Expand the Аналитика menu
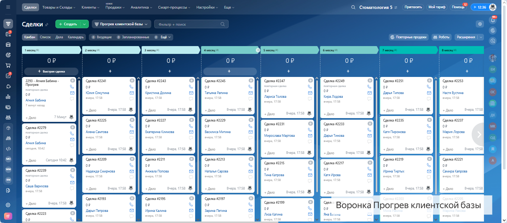The image size is (507, 223). pos(141,7)
